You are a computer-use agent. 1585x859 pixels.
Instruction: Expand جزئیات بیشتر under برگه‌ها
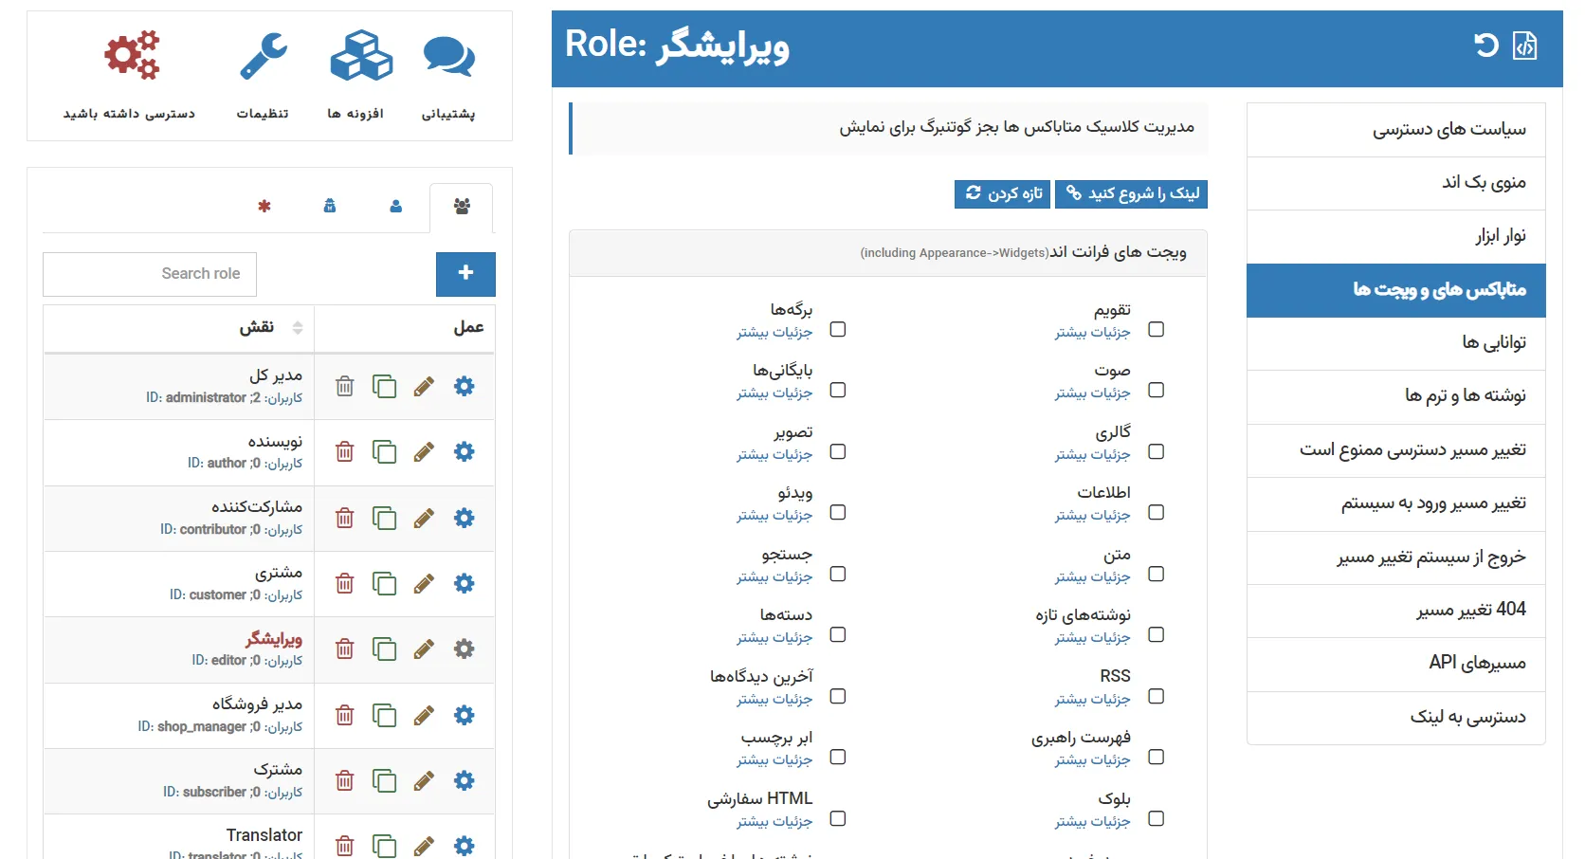click(774, 332)
